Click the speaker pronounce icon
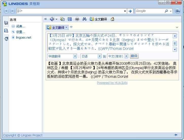Viewport: 184px width, 140px height. pos(52,19)
